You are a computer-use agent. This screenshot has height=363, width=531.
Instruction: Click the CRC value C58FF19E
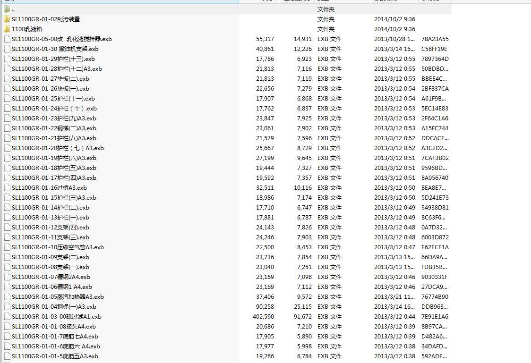pyautogui.click(x=434, y=49)
